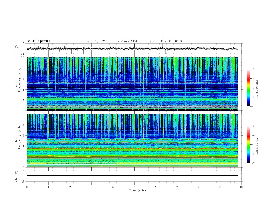The height and width of the screenshot is (210, 272).
Task: Click time axis tick label "6"
Action: point(156,187)
